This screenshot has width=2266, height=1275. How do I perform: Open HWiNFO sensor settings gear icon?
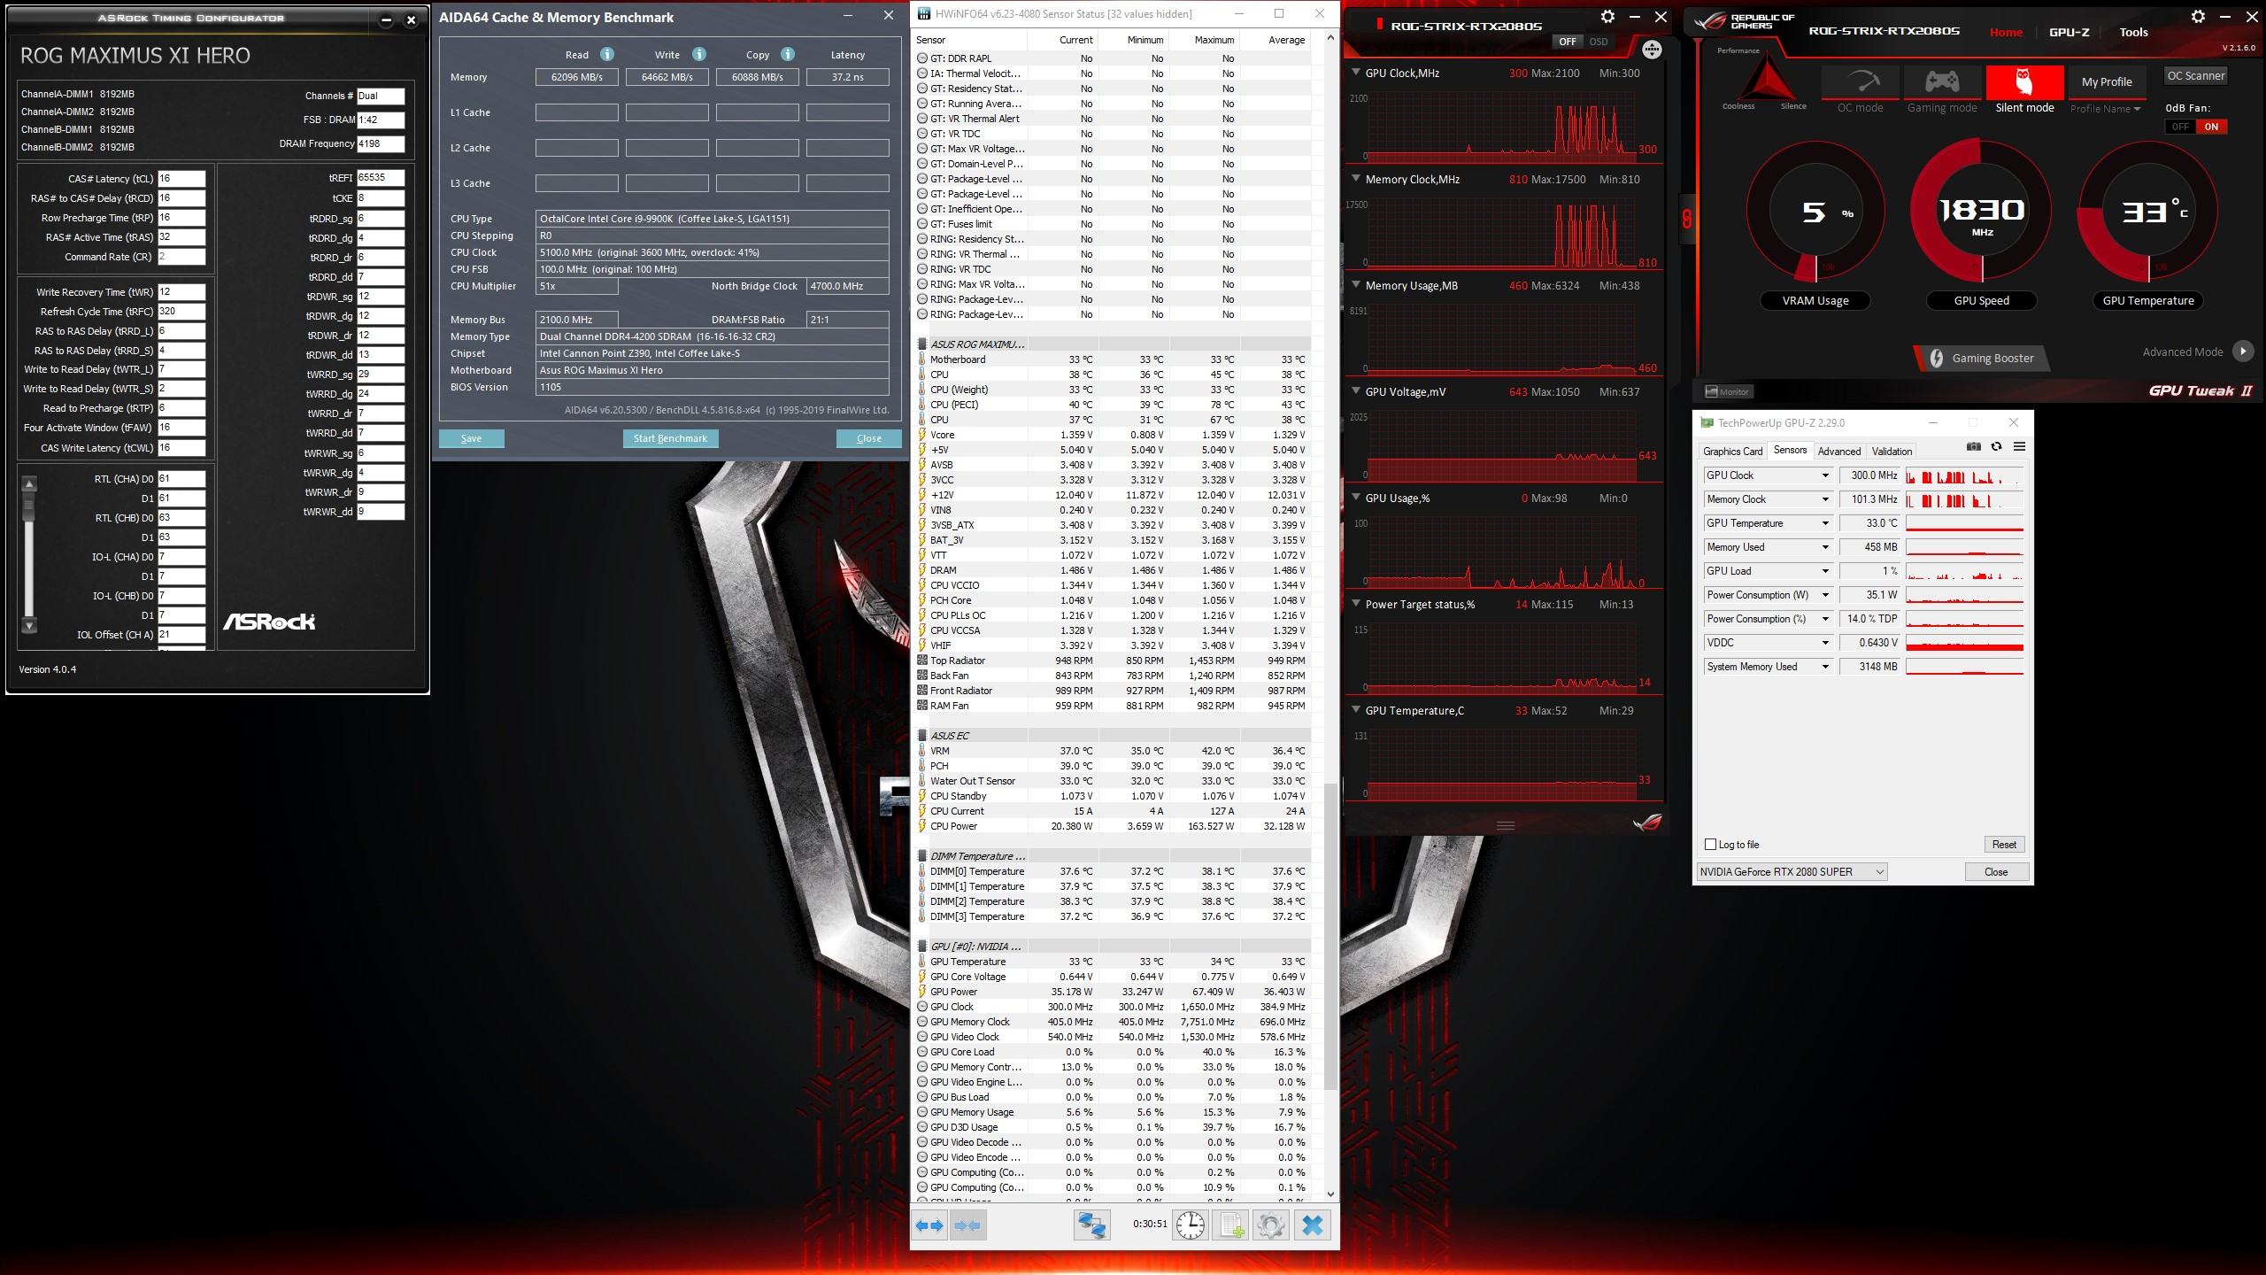pyautogui.click(x=1270, y=1225)
